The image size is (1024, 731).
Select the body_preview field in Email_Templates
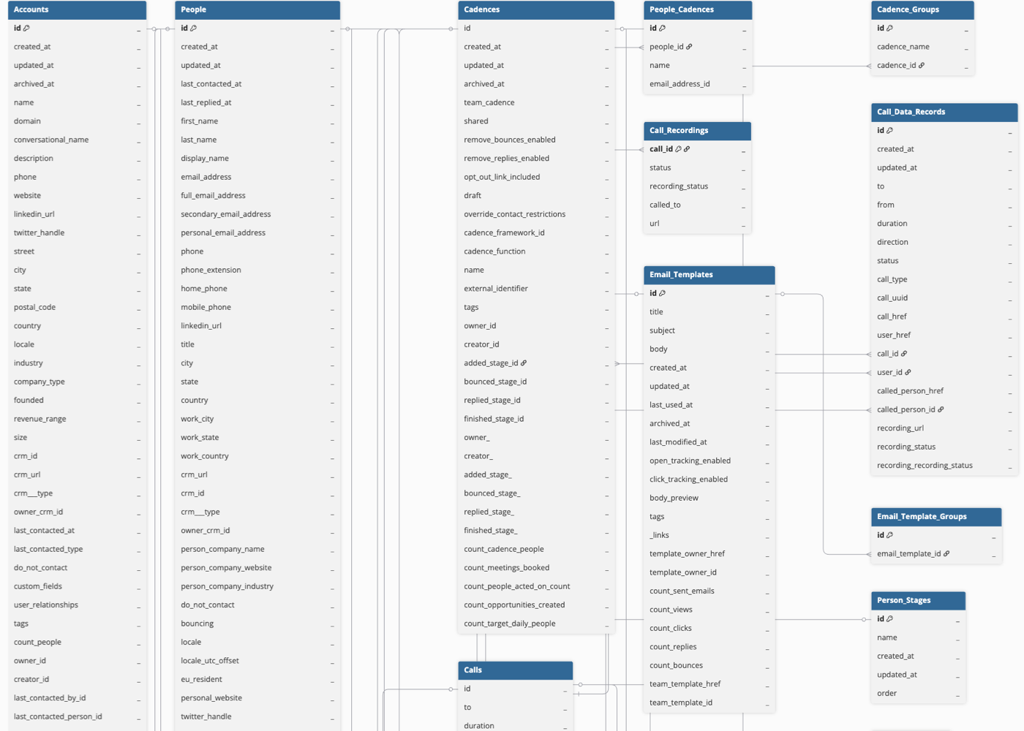click(x=674, y=498)
